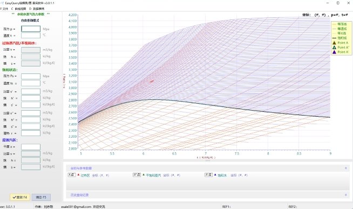353x209 pixels.
Task: Click the EasyQuery app icon in title bar
Action: pyautogui.click(x=2, y=3)
